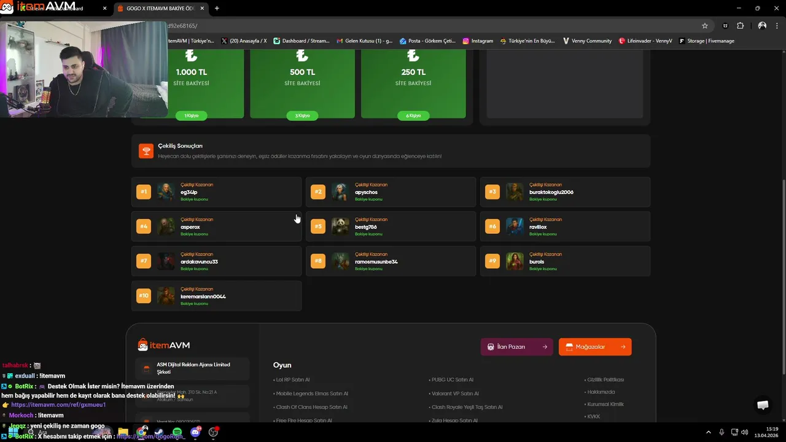Open the Dashboard / Stream bookmark

tap(302, 41)
